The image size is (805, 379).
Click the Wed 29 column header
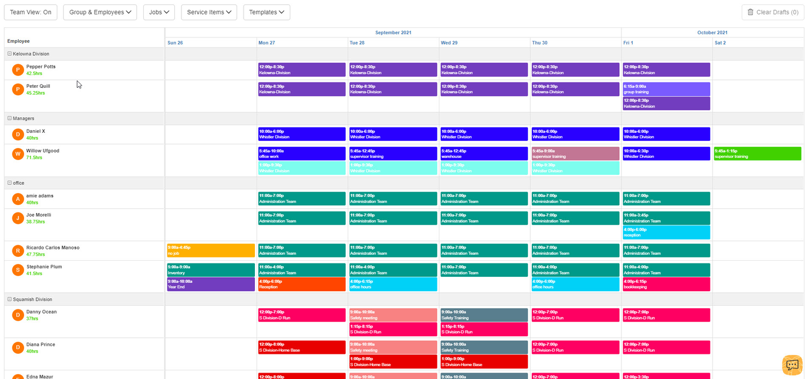click(x=449, y=43)
